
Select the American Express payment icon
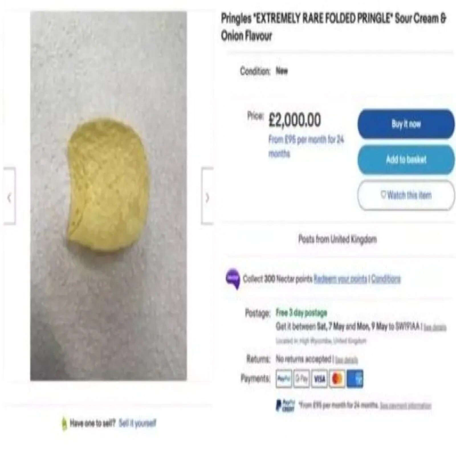[355, 379]
